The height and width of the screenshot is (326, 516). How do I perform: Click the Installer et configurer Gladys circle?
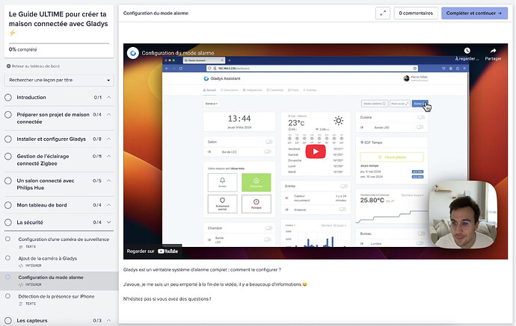(8, 140)
